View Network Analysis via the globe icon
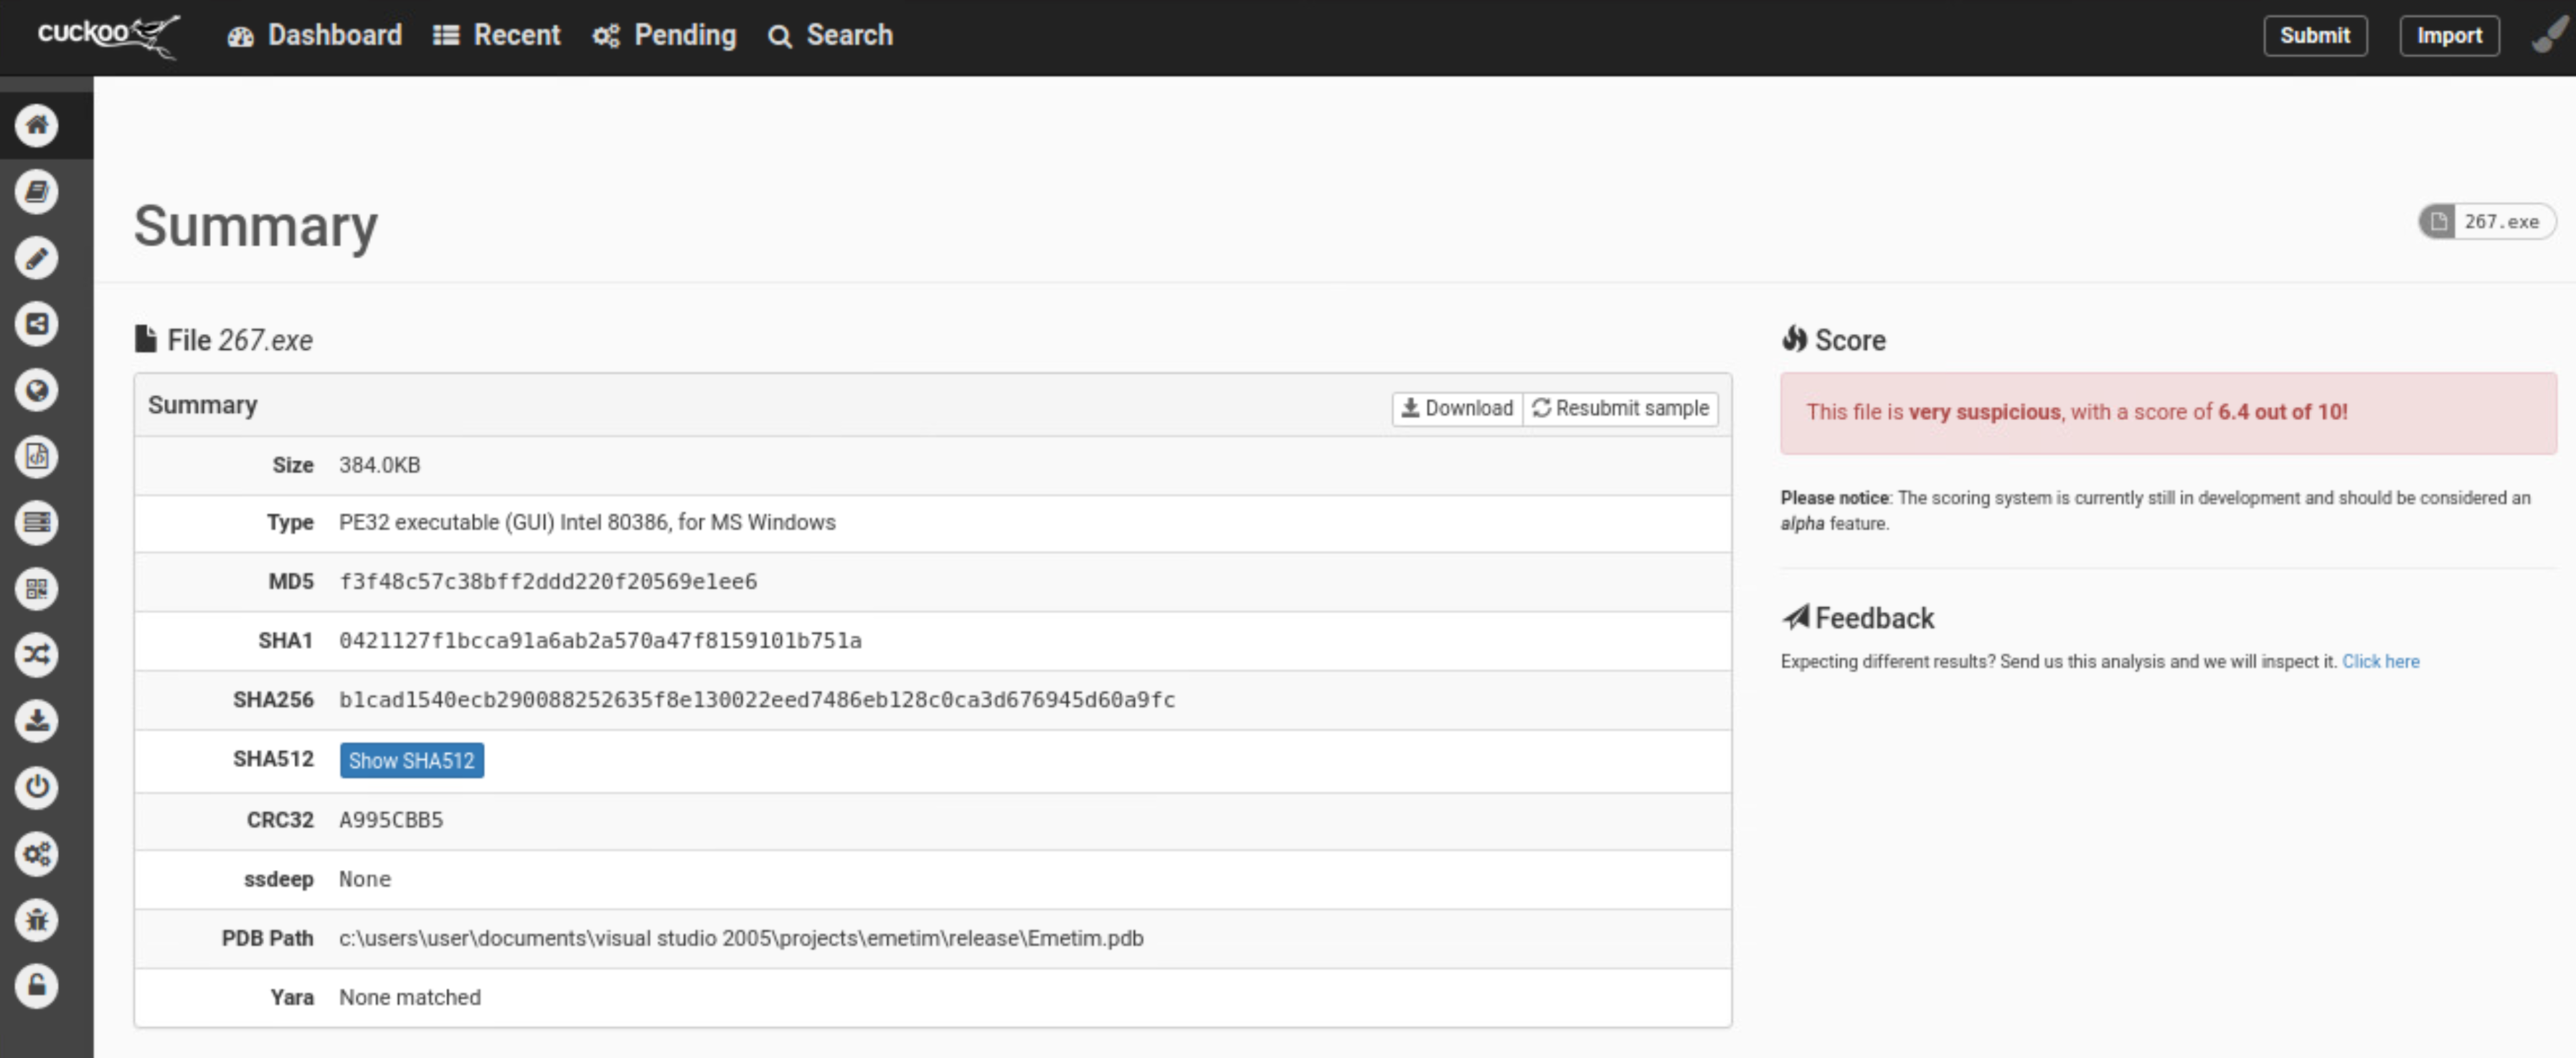The height and width of the screenshot is (1058, 2576). coord(37,390)
